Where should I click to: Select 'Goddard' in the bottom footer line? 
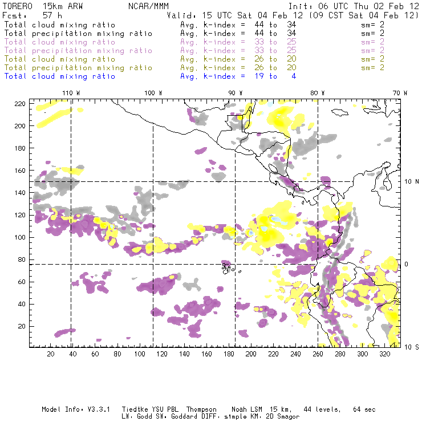(184, 417)
